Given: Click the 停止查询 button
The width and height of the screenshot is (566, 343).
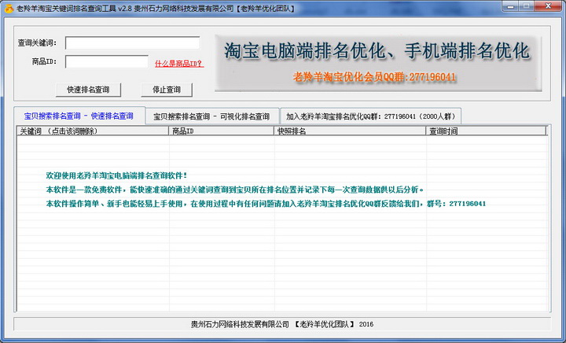Looking at the screenshot, I should pos(167,90).
